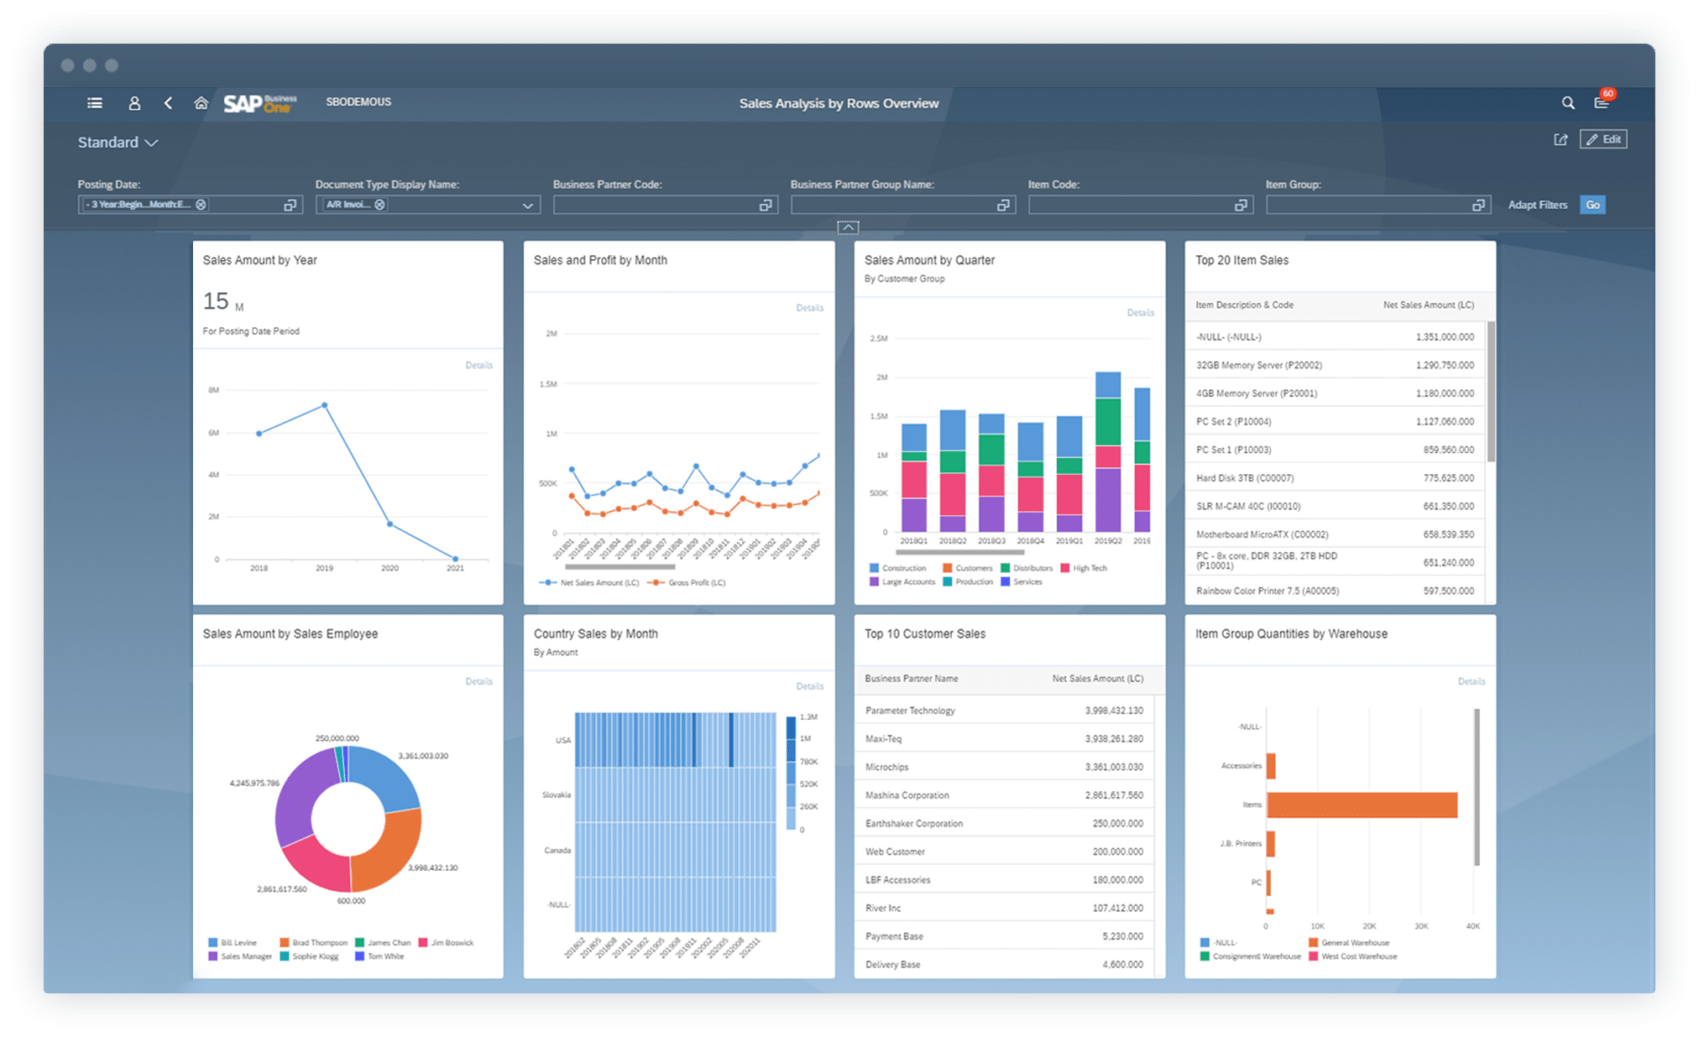Open value help for Business Partner Code
This screenshot has height=1037, width=1699.
pyautogui.click(x=766, y=205)
